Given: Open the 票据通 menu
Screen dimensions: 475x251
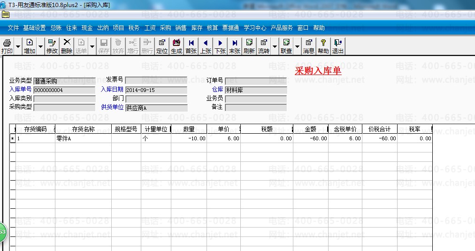Looking at the screenshot, I should tap(230, 28).
